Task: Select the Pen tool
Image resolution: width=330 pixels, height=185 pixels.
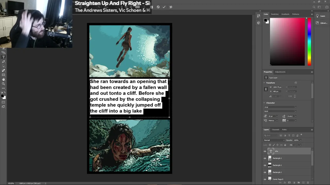Action: (x=3, y=61)
